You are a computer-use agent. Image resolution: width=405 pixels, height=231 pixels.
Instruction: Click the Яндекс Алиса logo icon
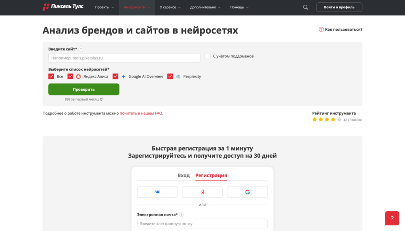(78, 76)
